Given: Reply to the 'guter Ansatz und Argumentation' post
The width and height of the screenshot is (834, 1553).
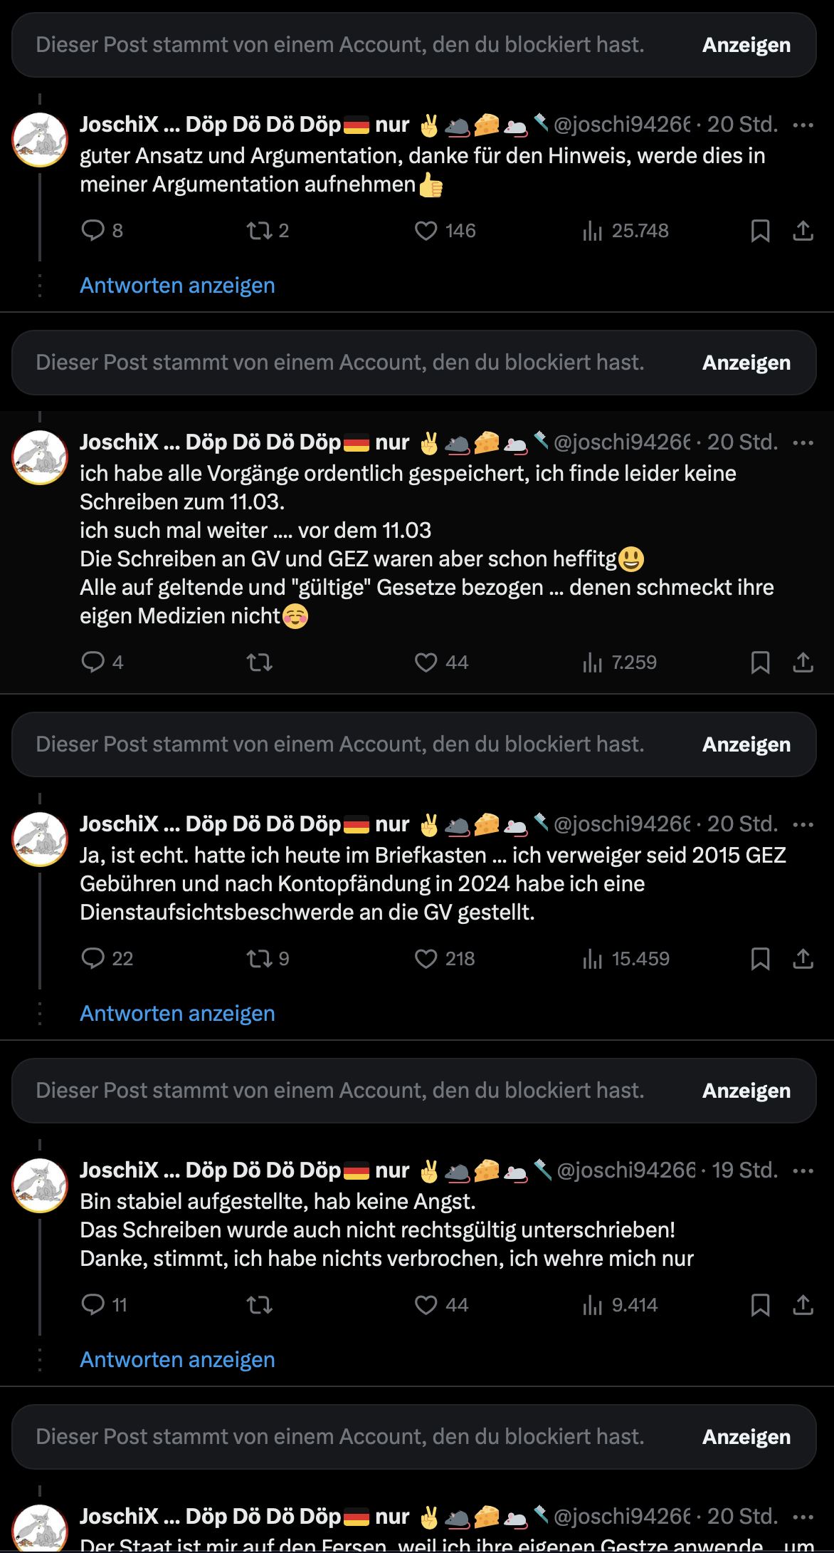Looking at the screenshot, I should [x=93, y=231].
